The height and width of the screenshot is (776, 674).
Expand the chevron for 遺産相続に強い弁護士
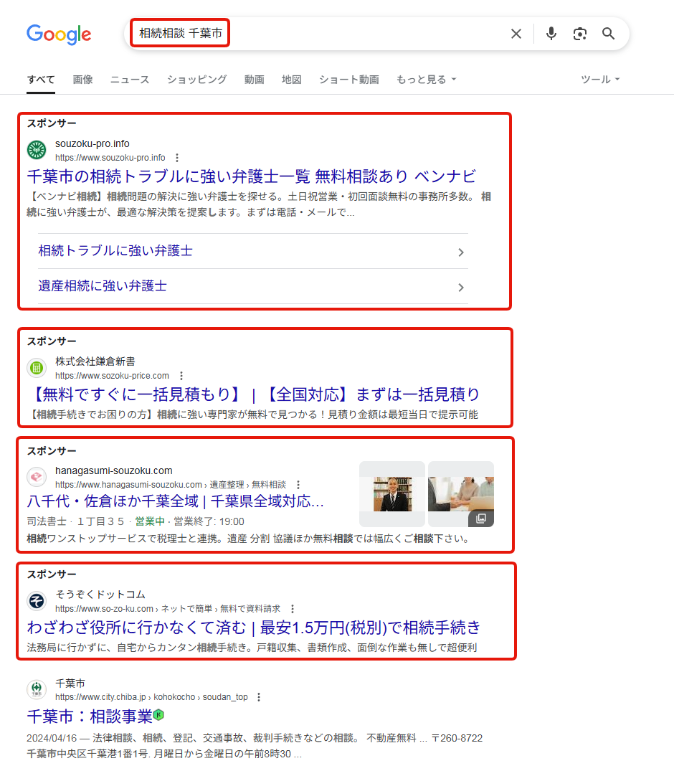(x=461, y=288)
